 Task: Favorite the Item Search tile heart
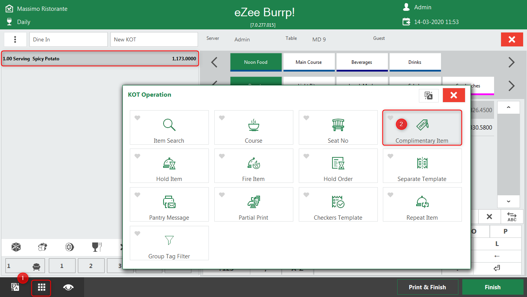137,118
